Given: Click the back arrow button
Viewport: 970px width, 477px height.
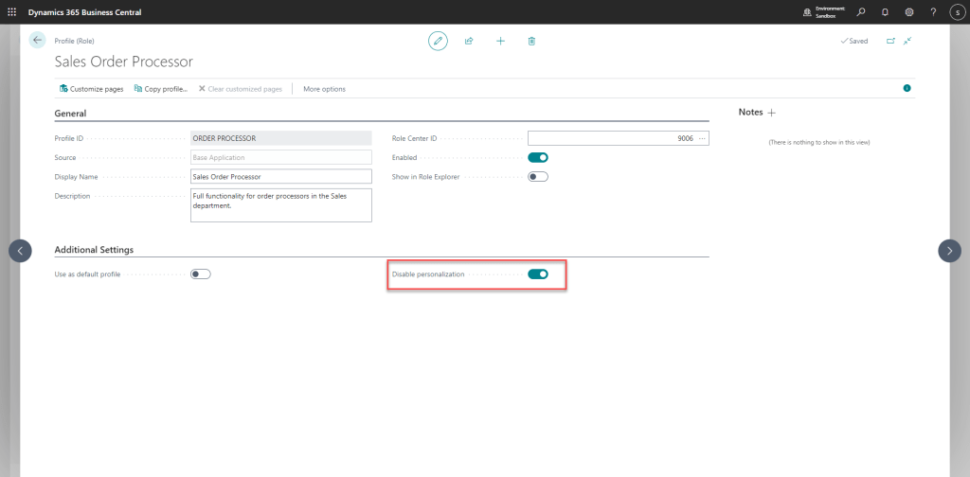Looking at the screenshot, I should [x=37, y=40].
